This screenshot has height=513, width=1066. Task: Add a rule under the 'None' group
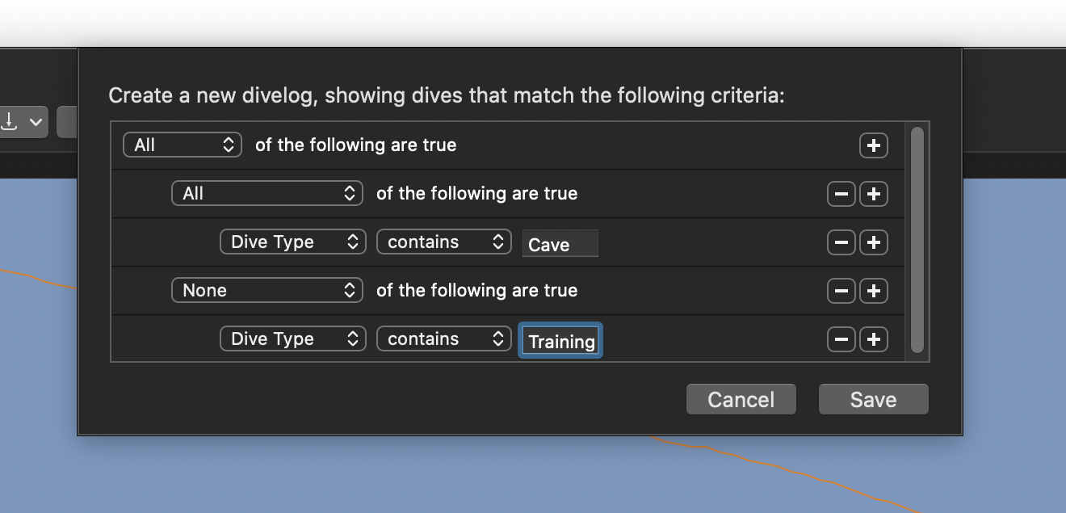[x=873, y=291]
